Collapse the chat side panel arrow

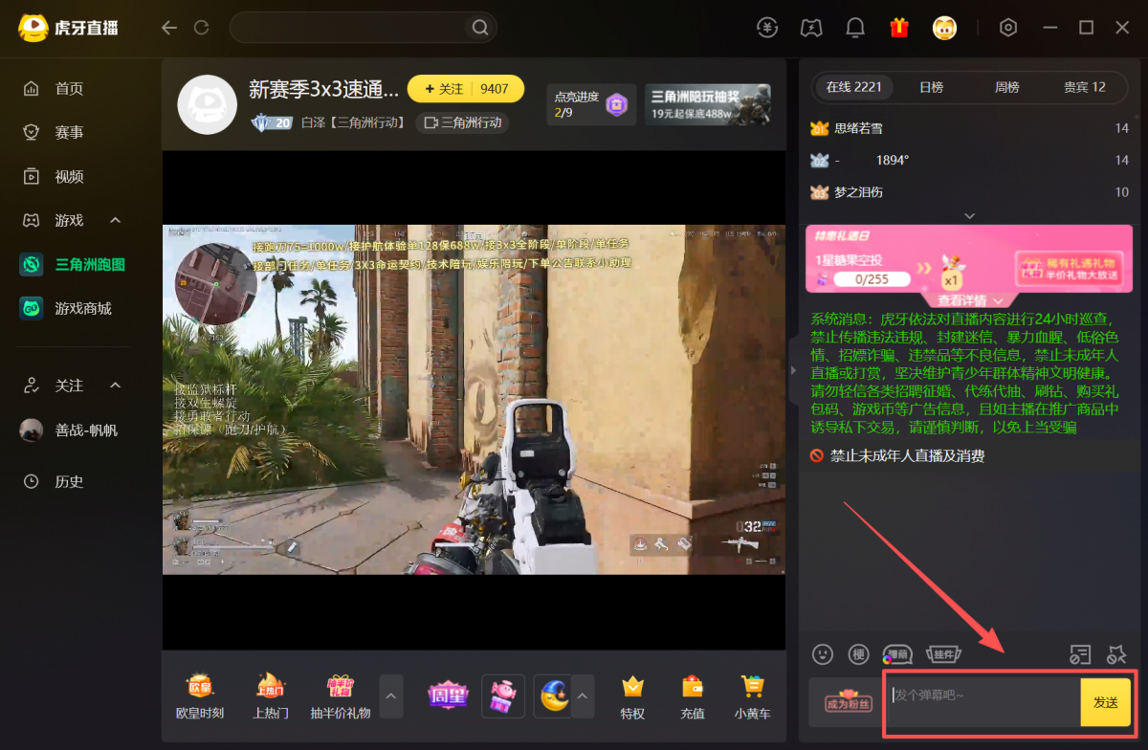click(x=792, y=371)
